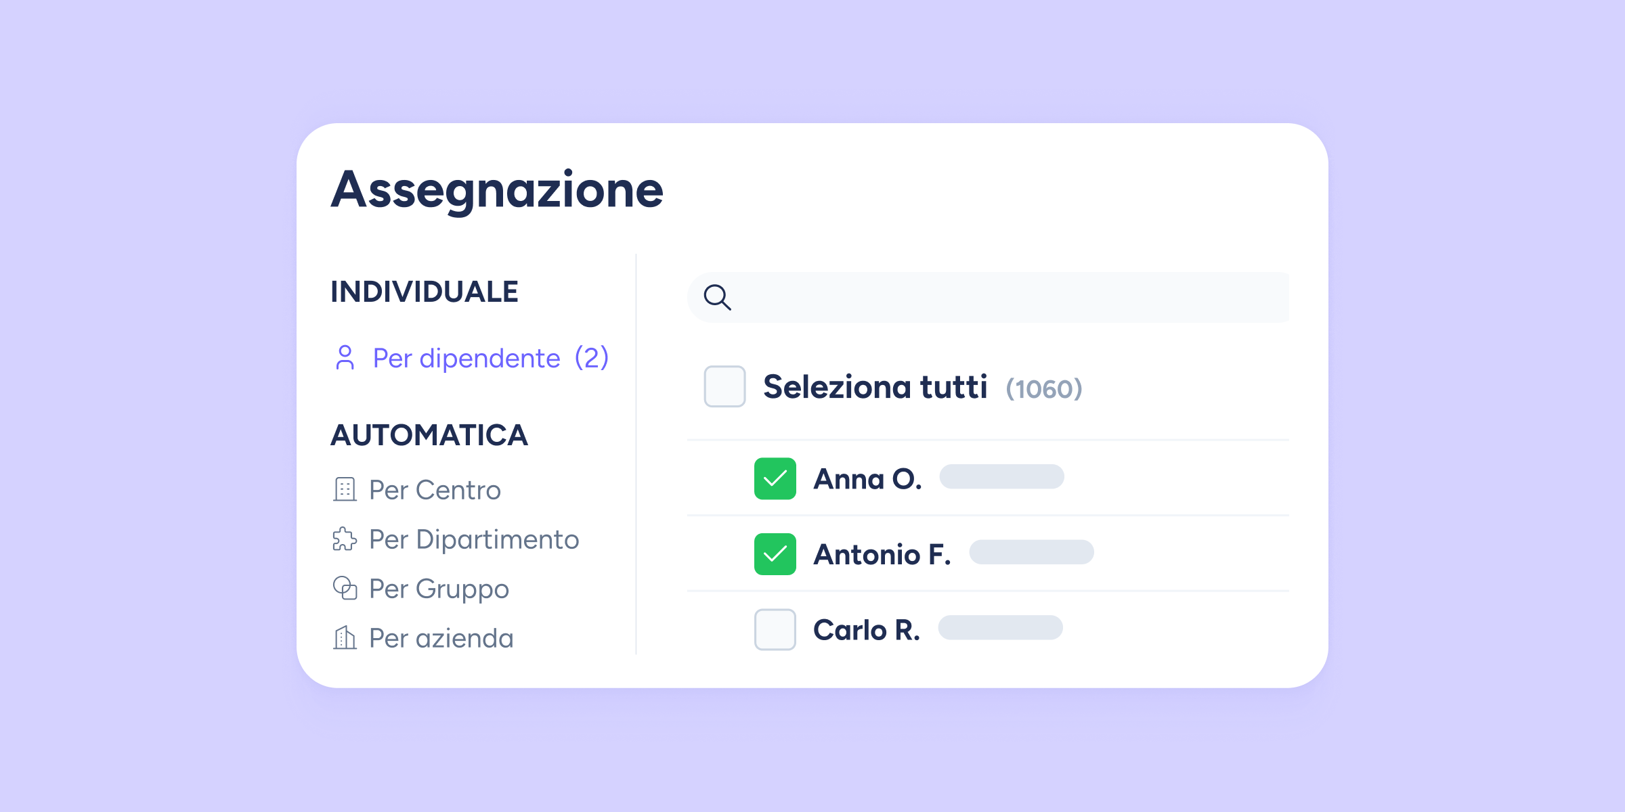Click the building icon for Per Centro
Screen dimensions: 1625x812
pyautogui.click(x=345, y=489)
